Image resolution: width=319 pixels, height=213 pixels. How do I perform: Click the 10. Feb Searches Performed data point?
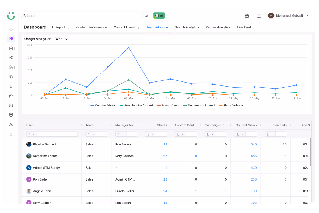click(65, 88)
